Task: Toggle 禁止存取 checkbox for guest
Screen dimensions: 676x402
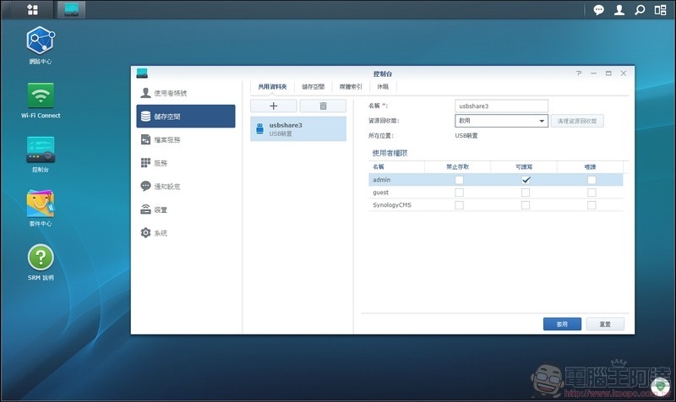Action: pyautogui.click(x=459, y=193)
